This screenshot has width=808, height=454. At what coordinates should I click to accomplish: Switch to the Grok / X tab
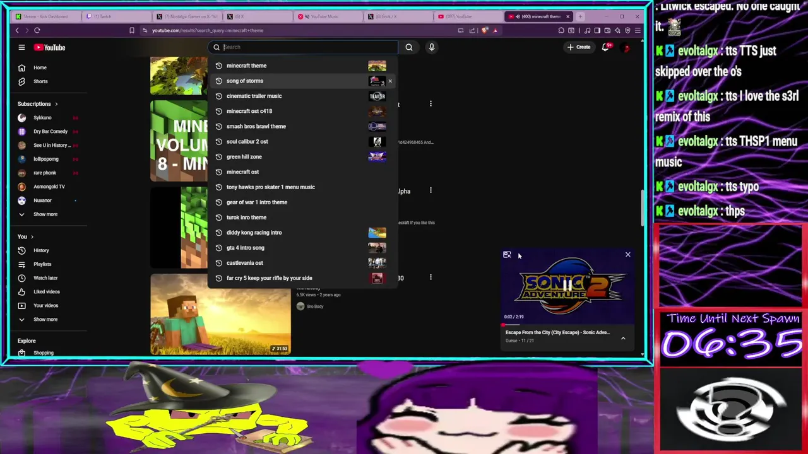point(397,16)
